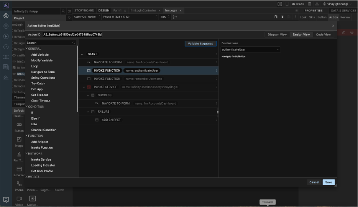Screen dimensions: 358x207
Task: Click the action Search input field
Action: tap(49, 43)
